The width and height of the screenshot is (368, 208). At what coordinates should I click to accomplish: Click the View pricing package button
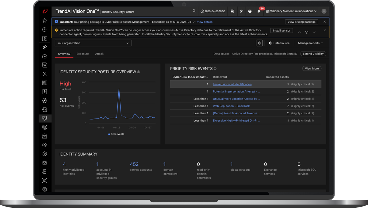click(x=301, y=22)
